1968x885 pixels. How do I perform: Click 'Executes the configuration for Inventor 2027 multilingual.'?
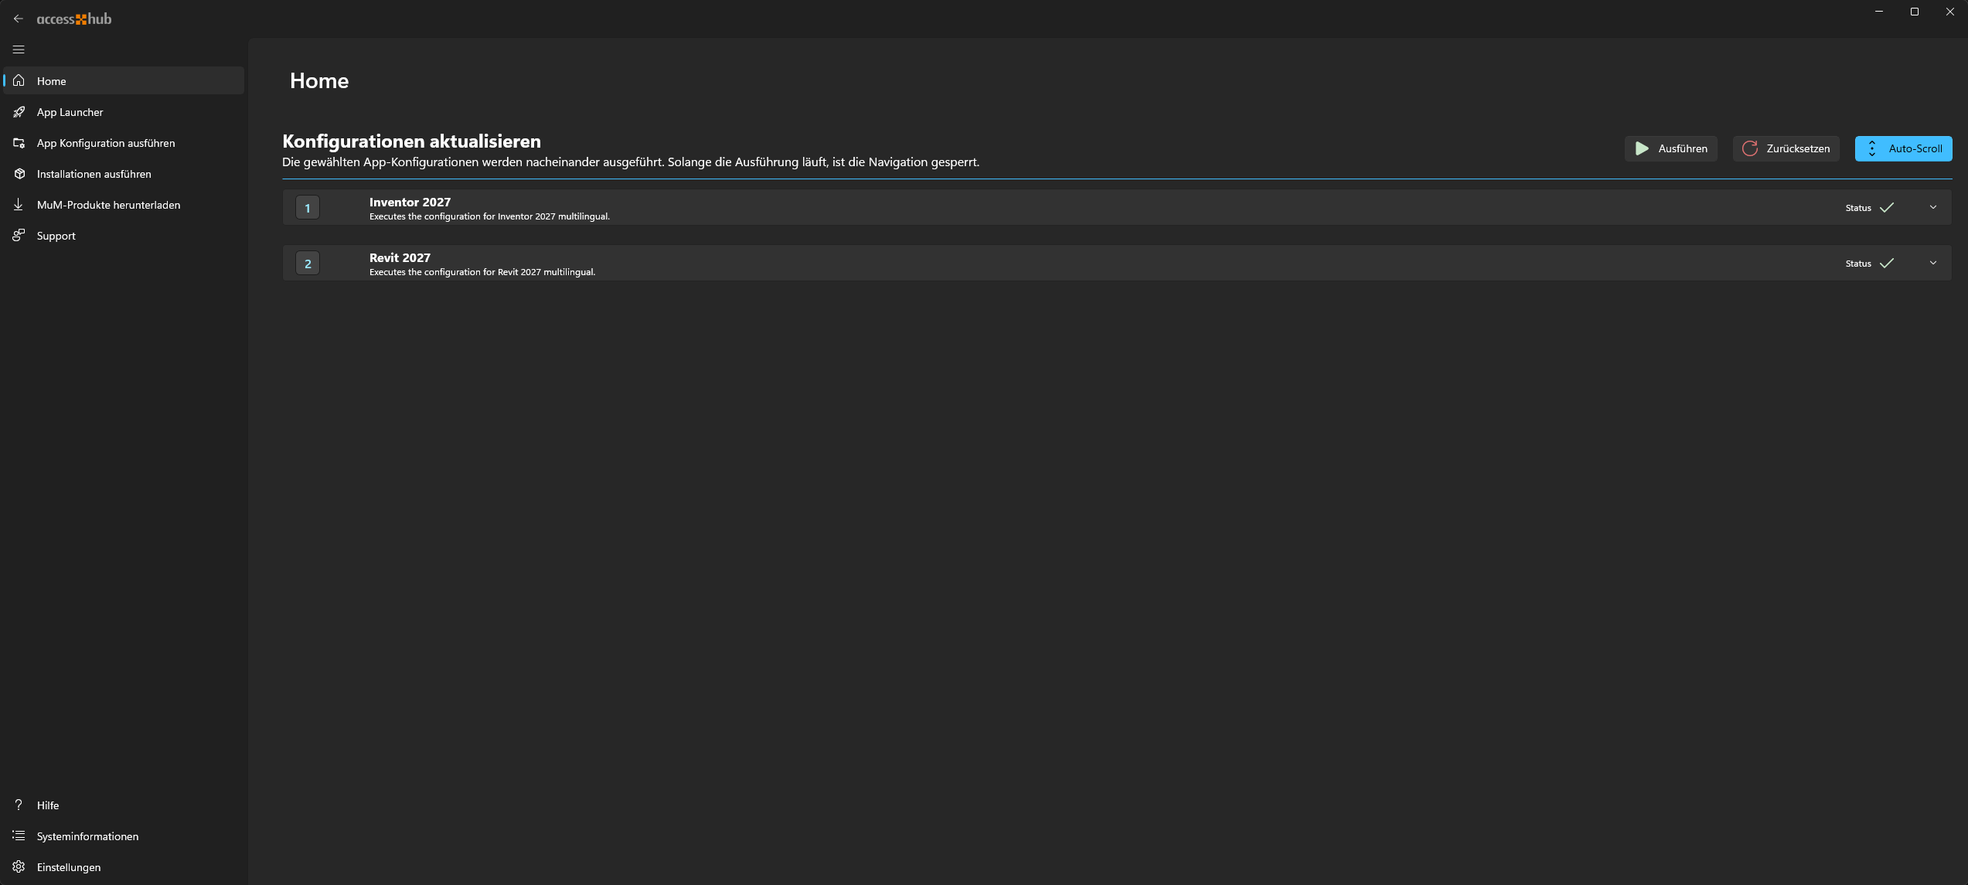pos(489,216)
